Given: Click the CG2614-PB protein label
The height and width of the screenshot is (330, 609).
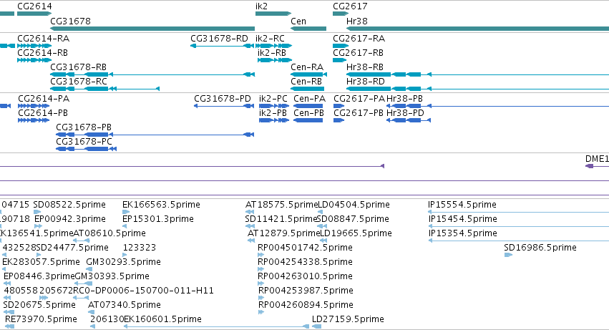Looking at the screenshot, I should tap(43, 113).
